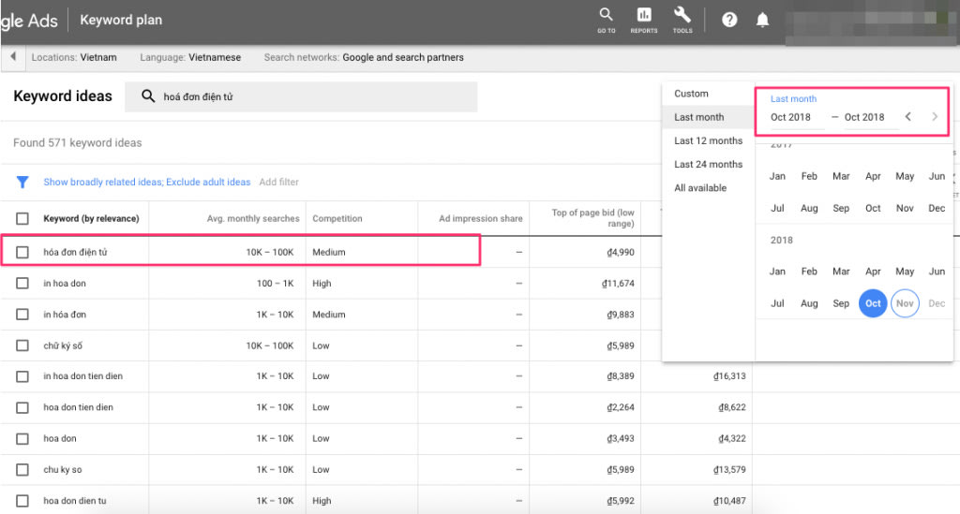
Task: Open the Help question mark icon
Action: click(x=729, y=21)
